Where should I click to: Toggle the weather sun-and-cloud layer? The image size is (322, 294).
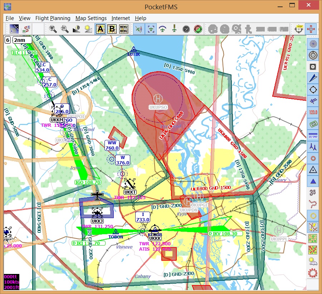(x=313, y=261)
